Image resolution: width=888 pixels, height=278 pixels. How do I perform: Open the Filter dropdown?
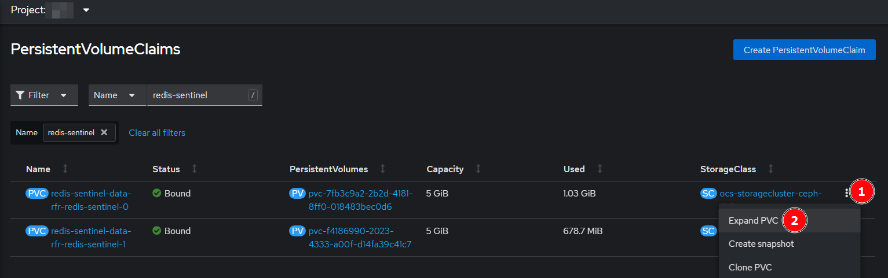44,95
